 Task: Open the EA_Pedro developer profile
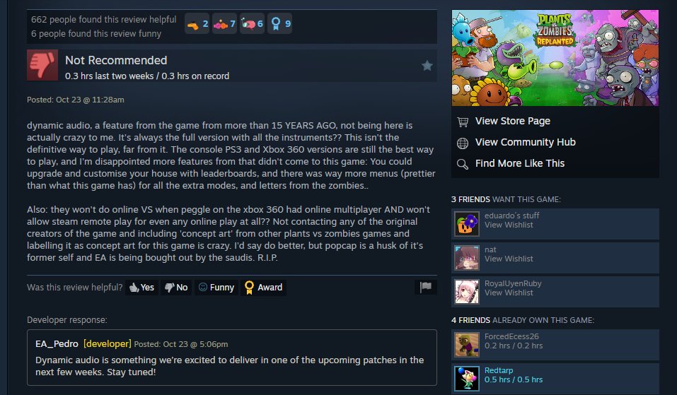pyautogui.click(x=57, y=343)
